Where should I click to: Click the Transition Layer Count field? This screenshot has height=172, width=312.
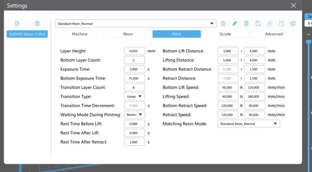coord(134,87)
